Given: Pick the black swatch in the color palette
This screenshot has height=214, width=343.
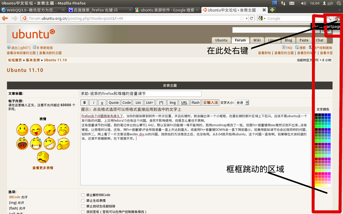Looking at the screenshot, I should point(316,115).
